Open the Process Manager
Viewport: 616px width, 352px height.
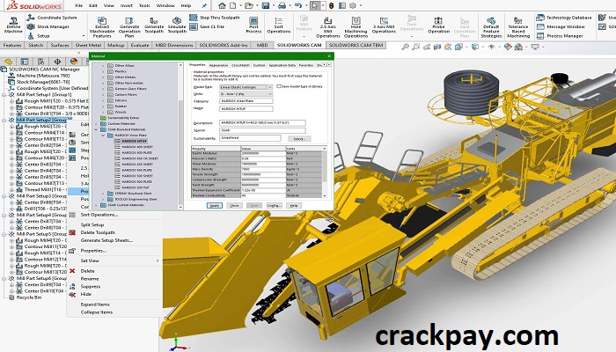[x=560, y=36]
